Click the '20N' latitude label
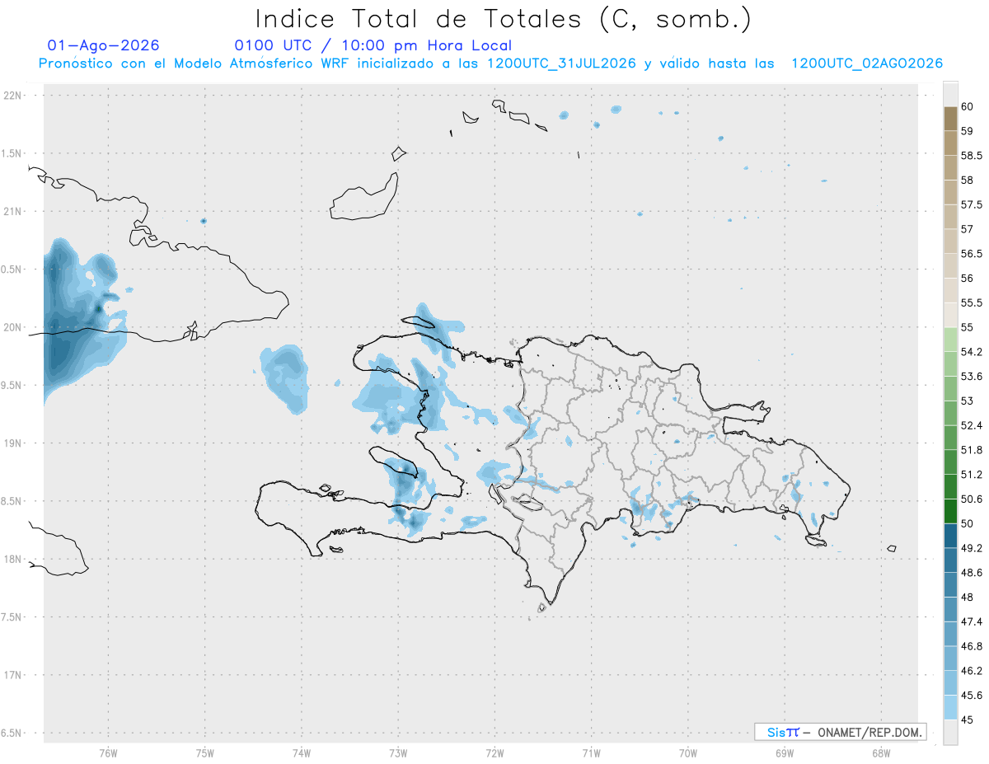989x764 pixels. click(x=12, y=327)
